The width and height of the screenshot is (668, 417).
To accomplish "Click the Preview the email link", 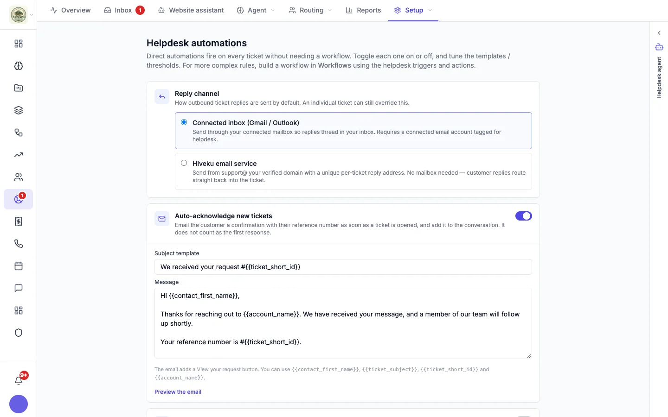I will coord(178,392).
